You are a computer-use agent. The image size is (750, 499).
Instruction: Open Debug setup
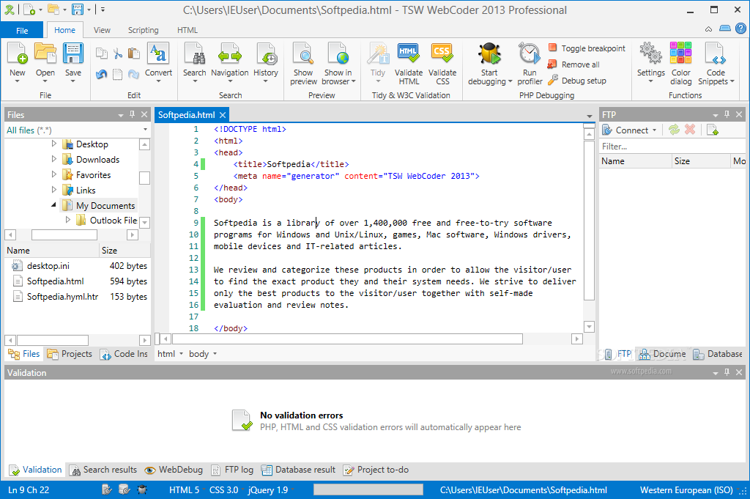tap(577, 81)
